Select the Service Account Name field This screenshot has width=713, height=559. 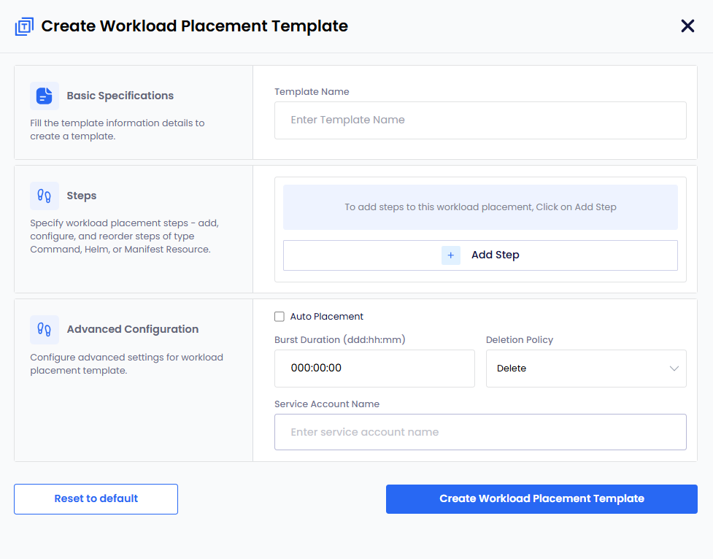[480, 432]
